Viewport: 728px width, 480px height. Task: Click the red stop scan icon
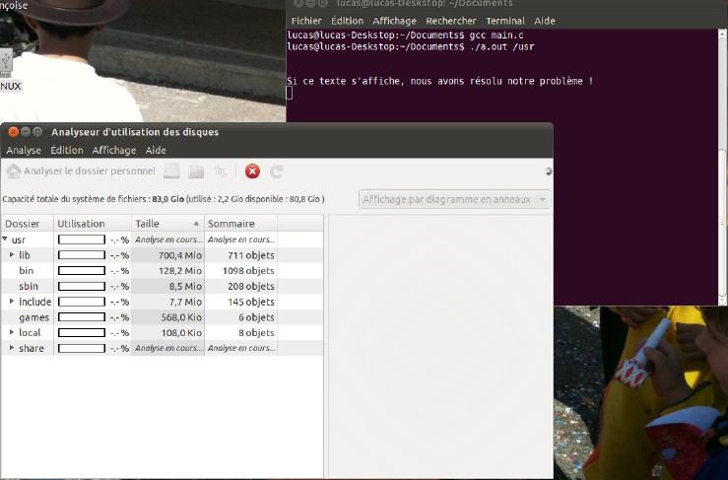(252, 171)
